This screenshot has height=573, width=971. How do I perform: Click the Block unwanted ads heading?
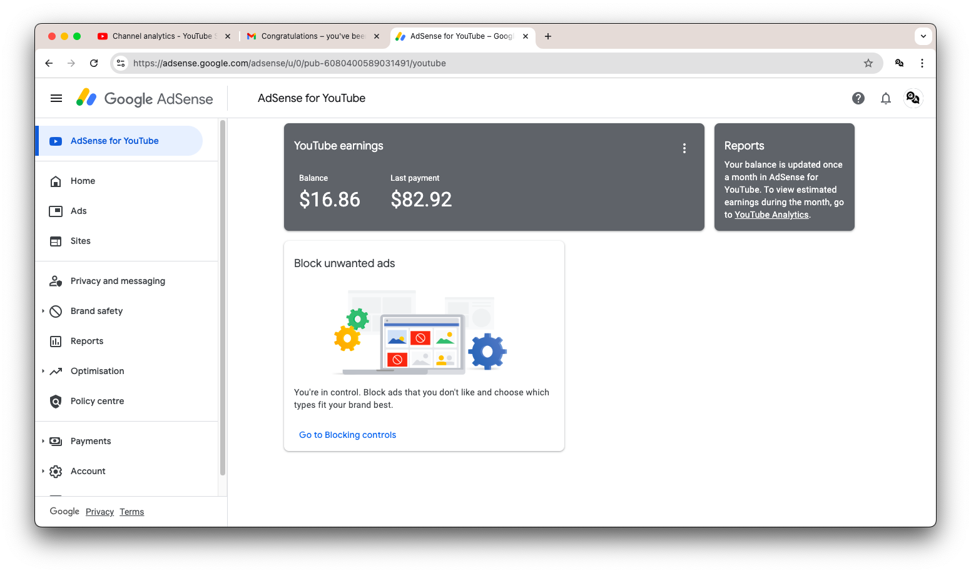tap(344, 264)
